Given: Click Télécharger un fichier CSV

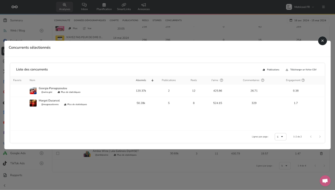Looking at the screenshot, I should (301, 69).
